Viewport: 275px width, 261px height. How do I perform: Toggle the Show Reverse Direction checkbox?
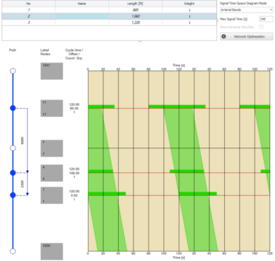tap(261, 27)
